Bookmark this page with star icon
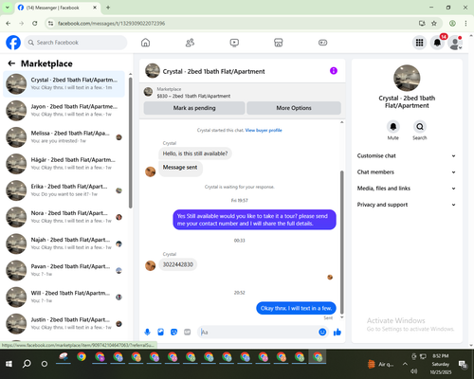Image resolution: width=474 pixels, height=379 pixels. (434, 23)
